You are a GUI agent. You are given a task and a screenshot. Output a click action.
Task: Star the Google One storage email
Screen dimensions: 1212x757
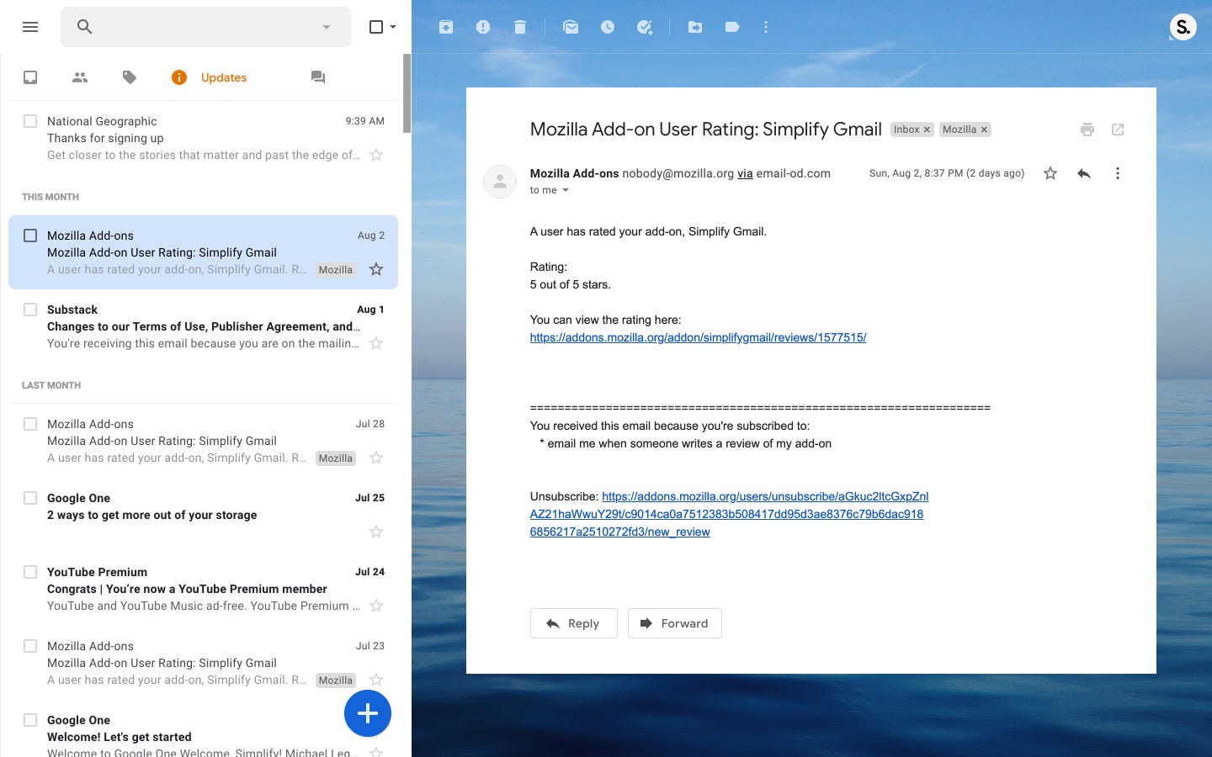click(376, 532)
